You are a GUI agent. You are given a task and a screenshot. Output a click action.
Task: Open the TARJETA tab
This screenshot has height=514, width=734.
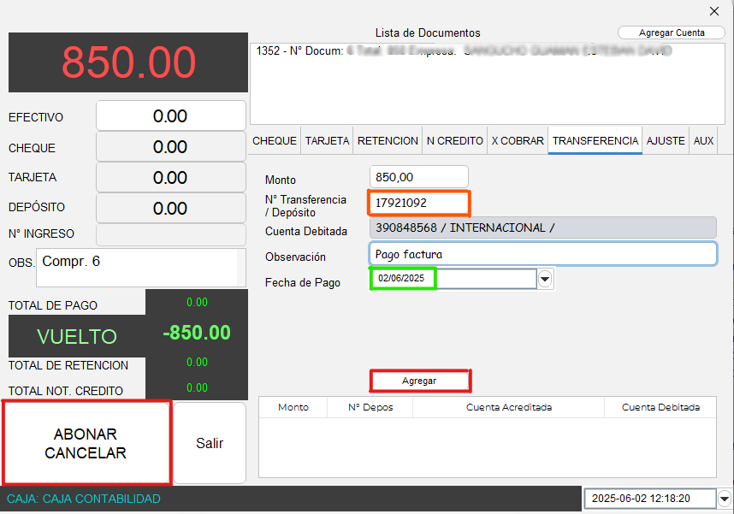click(x=327, y=141)
